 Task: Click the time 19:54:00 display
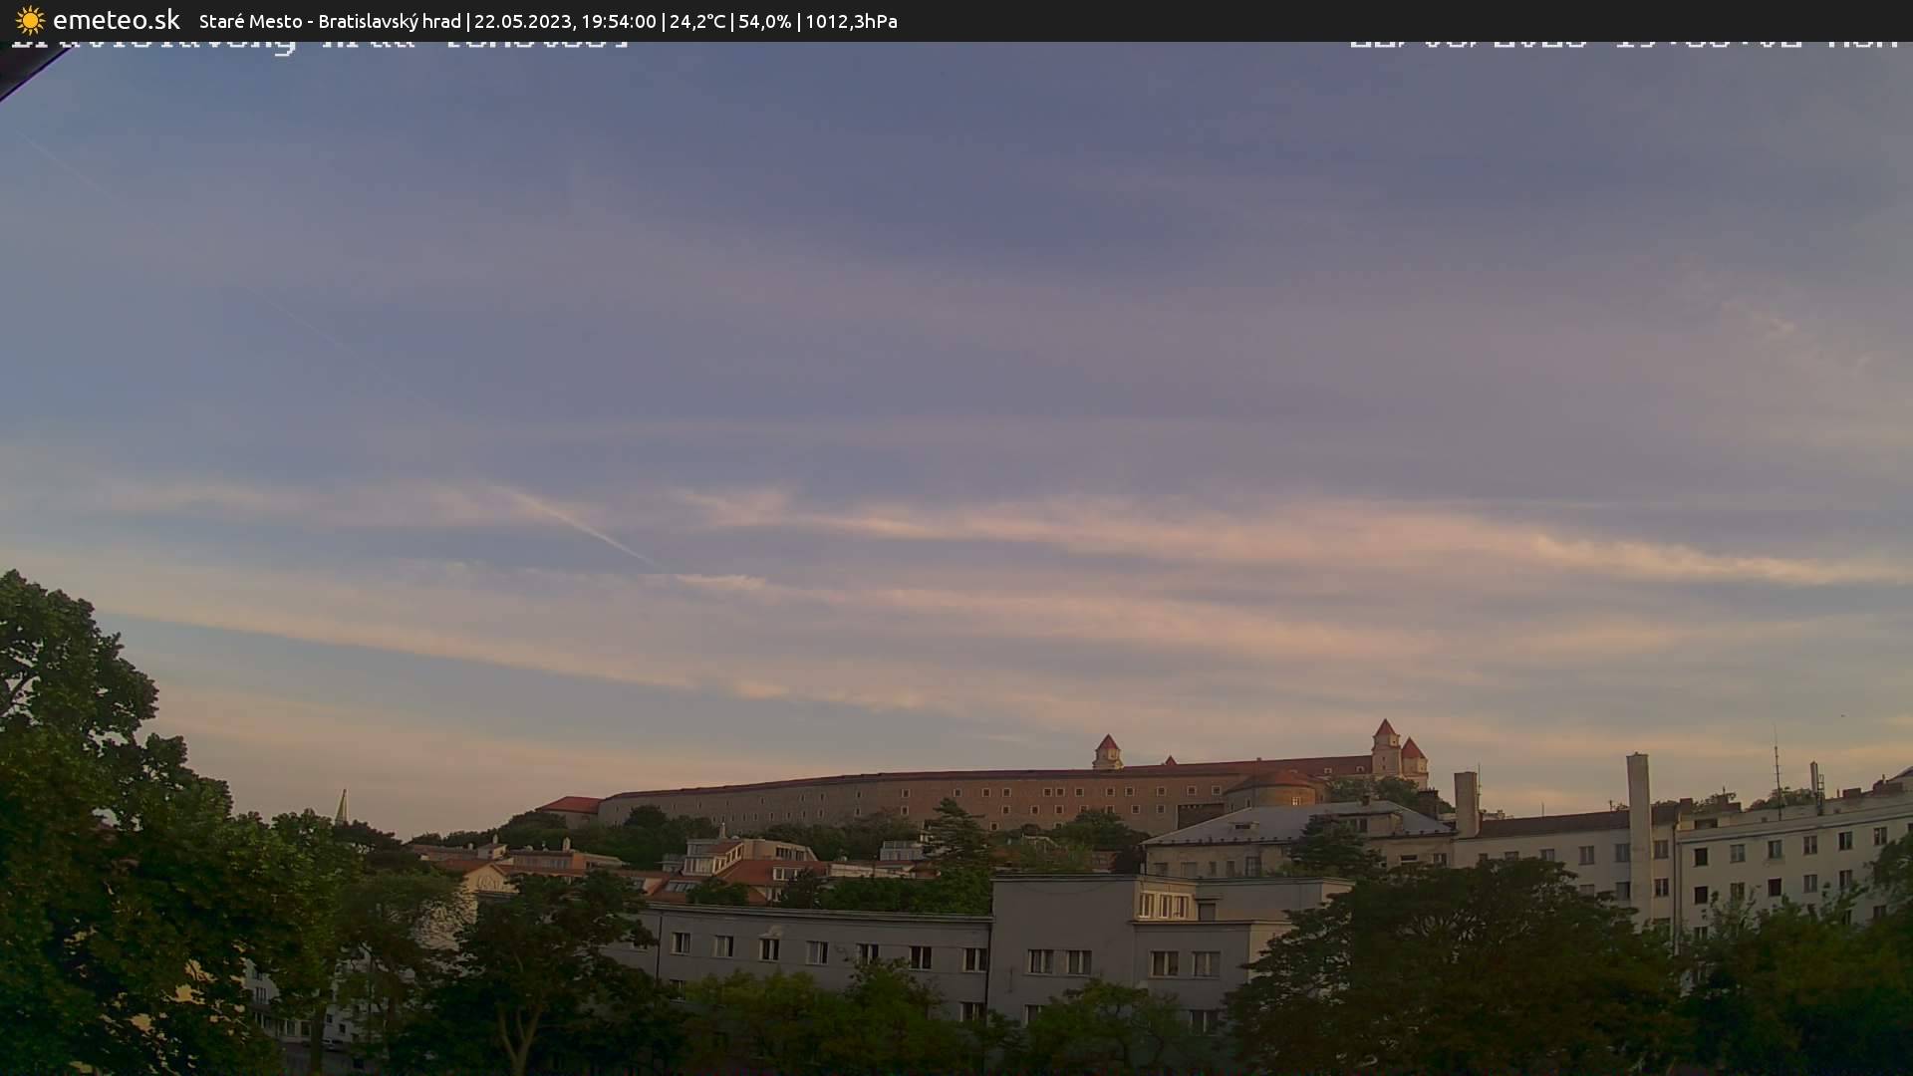621,20
